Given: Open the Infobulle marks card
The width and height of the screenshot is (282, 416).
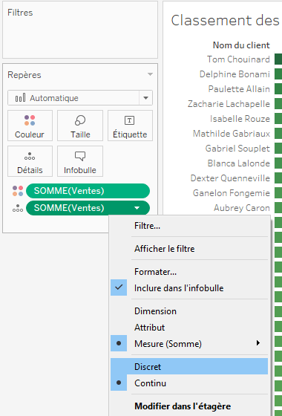Looking at the screenshot, I should click(x=80, y=161).
